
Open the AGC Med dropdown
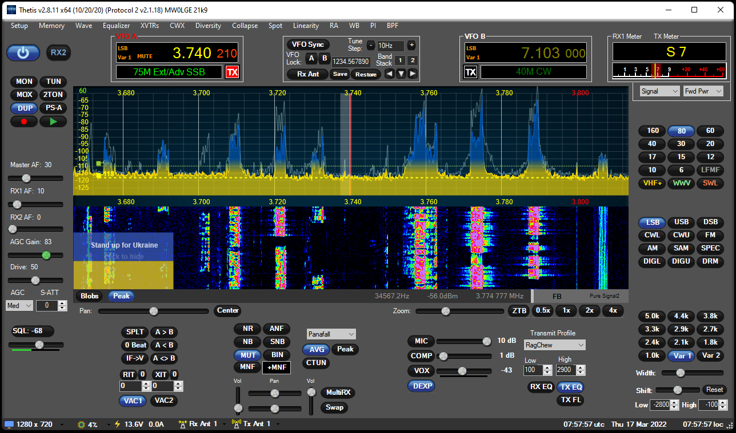click(x=19, y=306)
